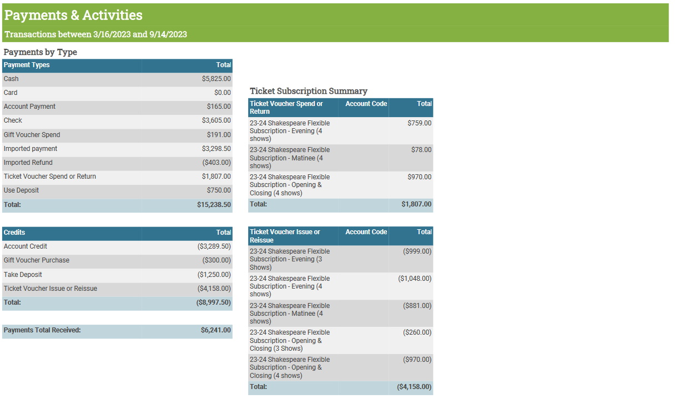Click the ($970.00) Opening & Closing issue amount

(417, 360)
